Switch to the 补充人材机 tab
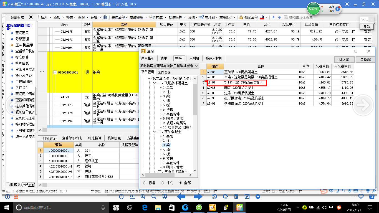 point(214,59)
